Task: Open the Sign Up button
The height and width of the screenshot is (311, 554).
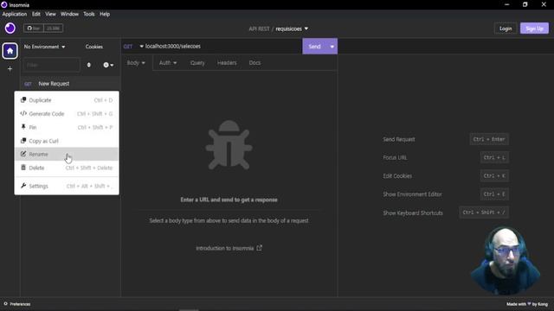Action: 534,29
